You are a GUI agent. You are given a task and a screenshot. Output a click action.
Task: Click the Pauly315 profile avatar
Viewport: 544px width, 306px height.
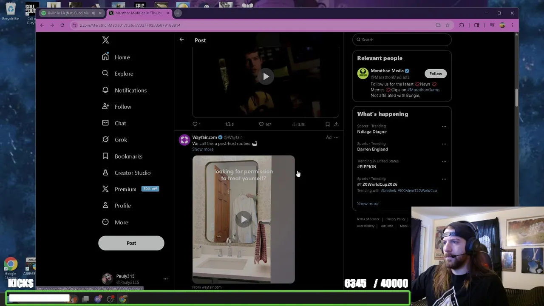pos(107,279)
